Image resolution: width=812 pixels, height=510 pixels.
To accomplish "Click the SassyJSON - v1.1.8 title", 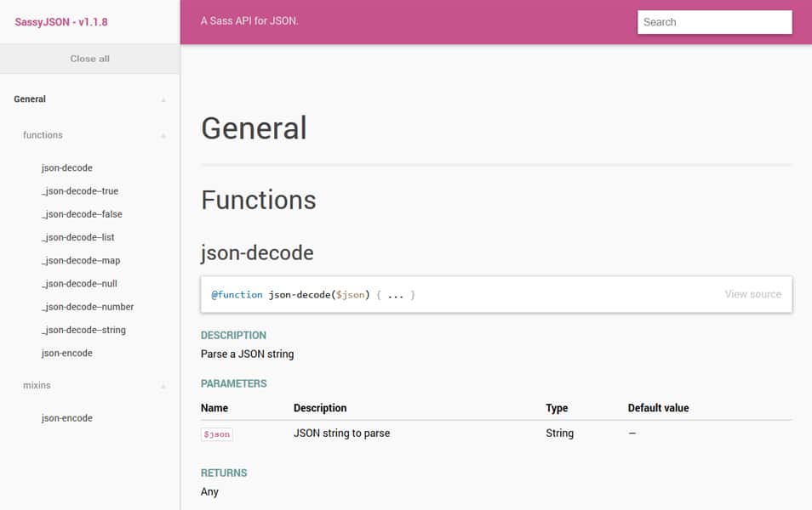I will 60,21.
